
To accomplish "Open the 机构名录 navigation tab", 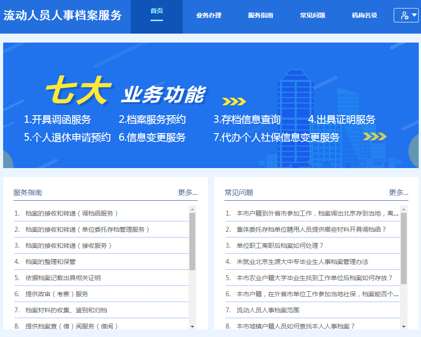I will point(365,15).
